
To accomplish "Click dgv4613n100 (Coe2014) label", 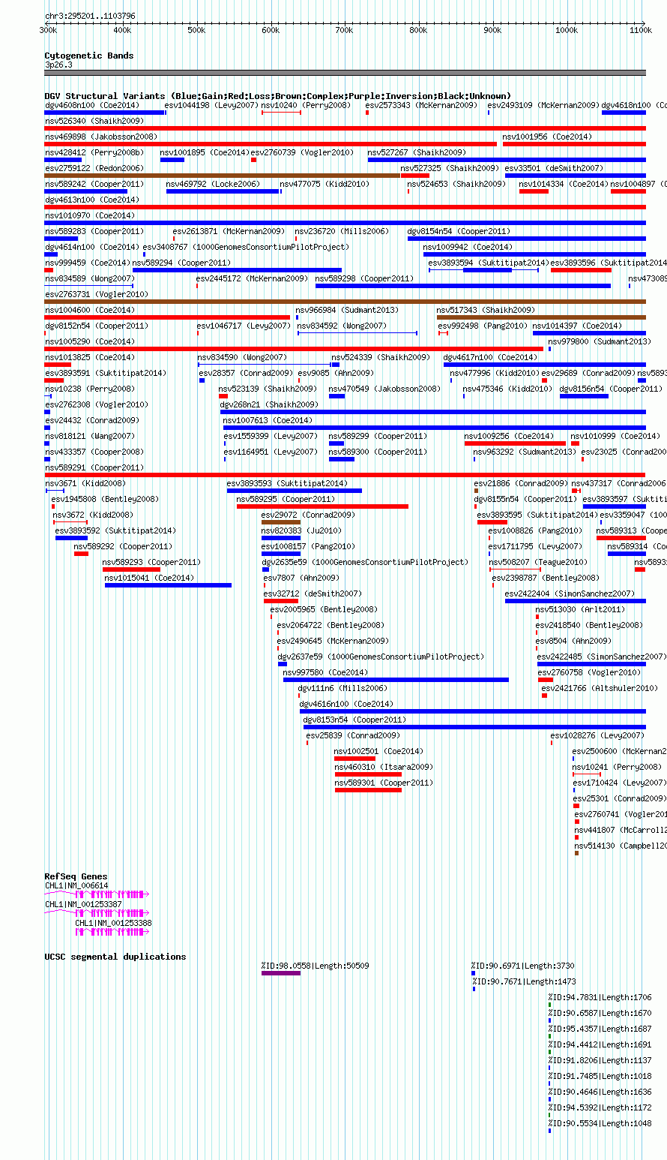I will [x=91, y=200].
